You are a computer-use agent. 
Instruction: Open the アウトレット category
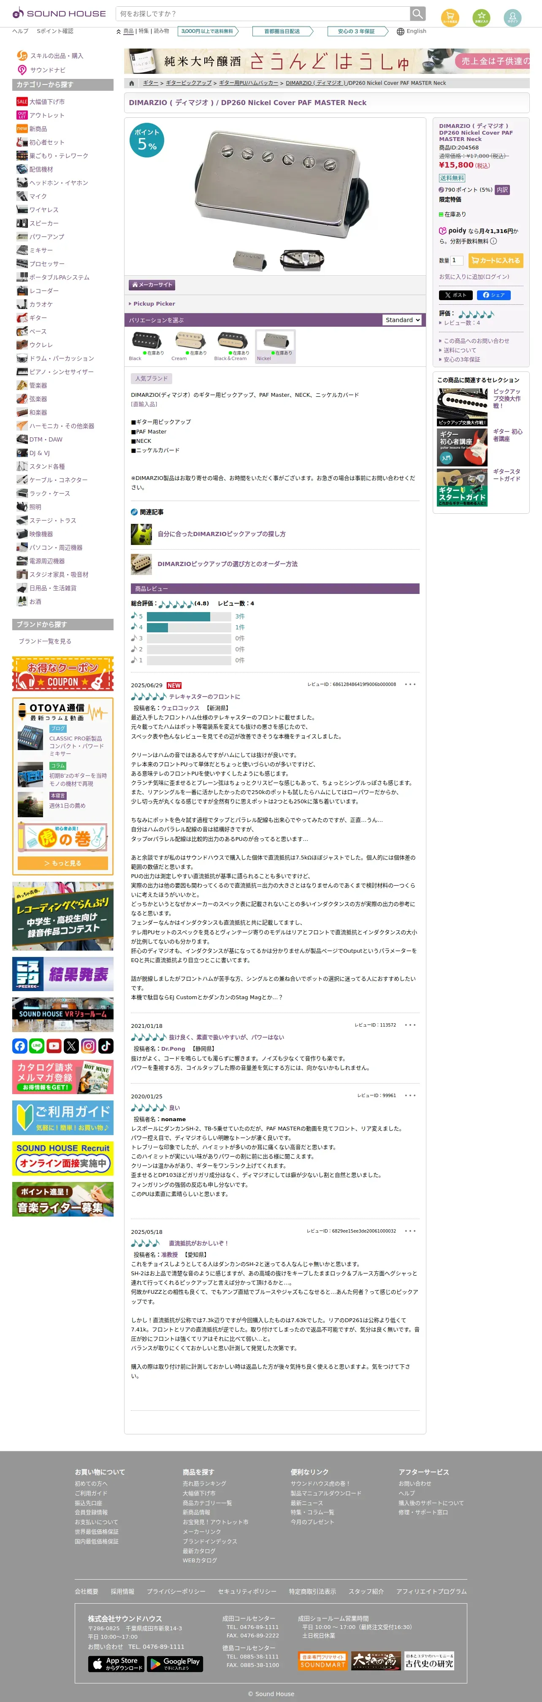(47, 116)
